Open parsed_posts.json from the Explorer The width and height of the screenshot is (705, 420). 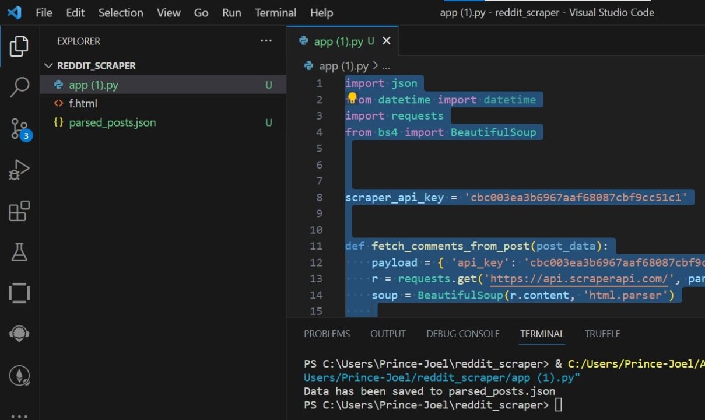[113, 123]
